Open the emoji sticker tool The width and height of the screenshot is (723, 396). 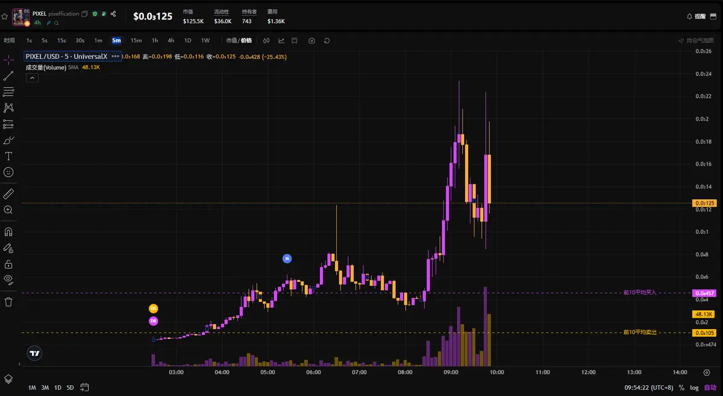[8, 172]
